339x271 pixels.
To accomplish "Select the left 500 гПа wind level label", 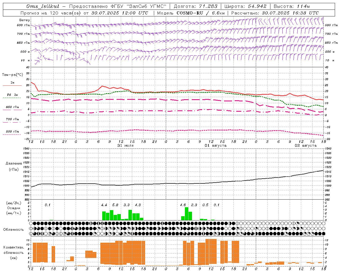I will (x=23, y=25).
